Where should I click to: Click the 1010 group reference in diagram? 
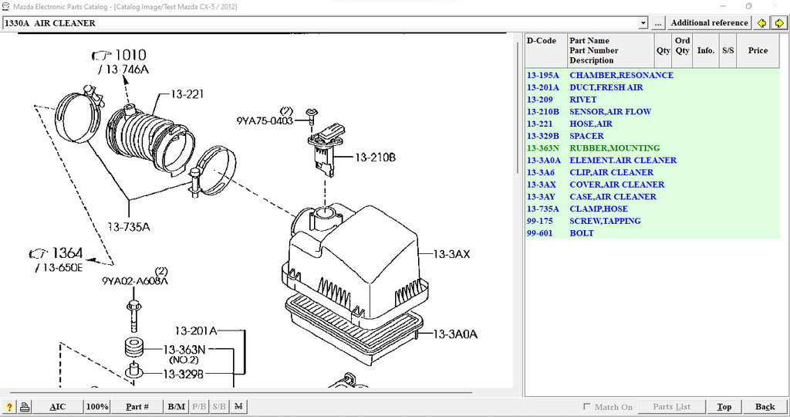[130, 55]
